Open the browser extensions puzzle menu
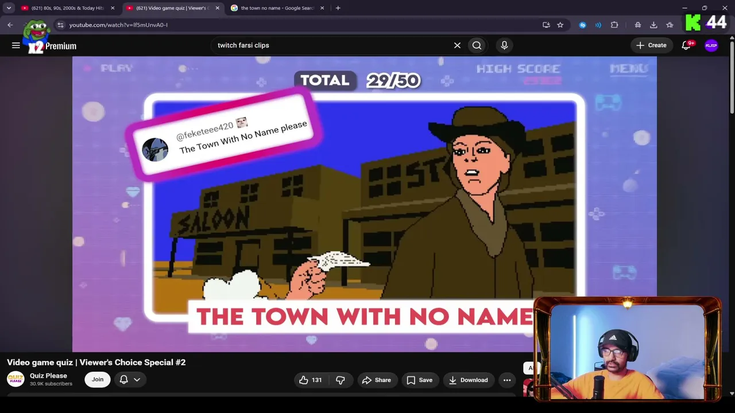This screenshot has height=413, width=735. pyautogui.click(x=614, y=25)
